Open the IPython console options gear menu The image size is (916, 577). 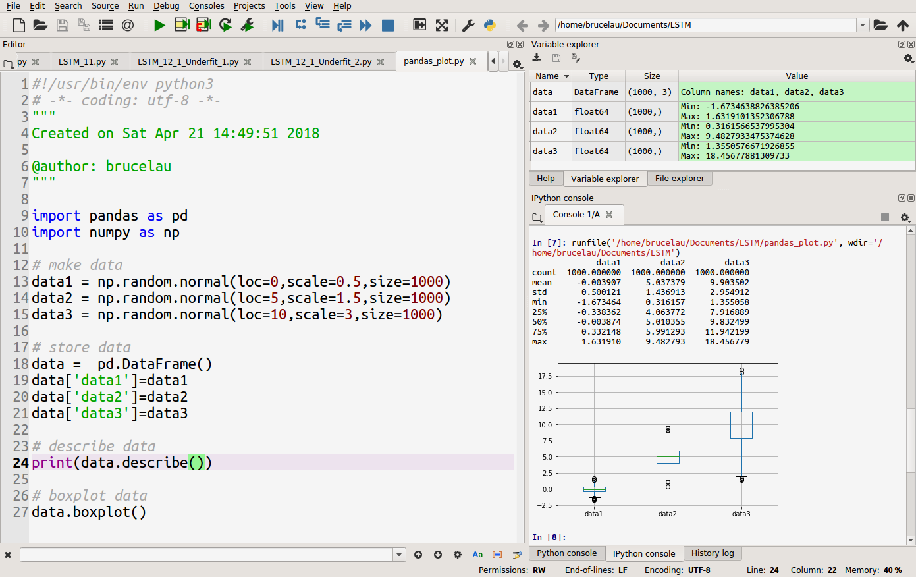pos(905,217)
